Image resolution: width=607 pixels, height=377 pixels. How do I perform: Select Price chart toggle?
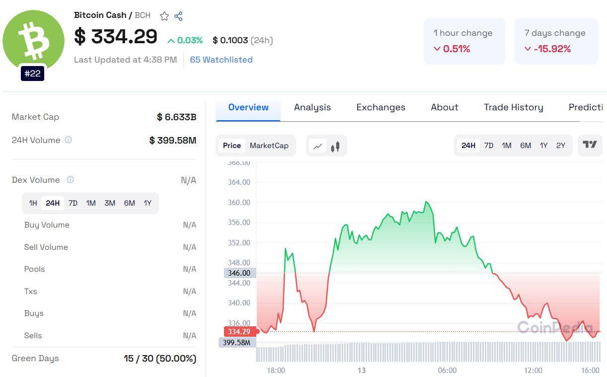tap(232, 146)
